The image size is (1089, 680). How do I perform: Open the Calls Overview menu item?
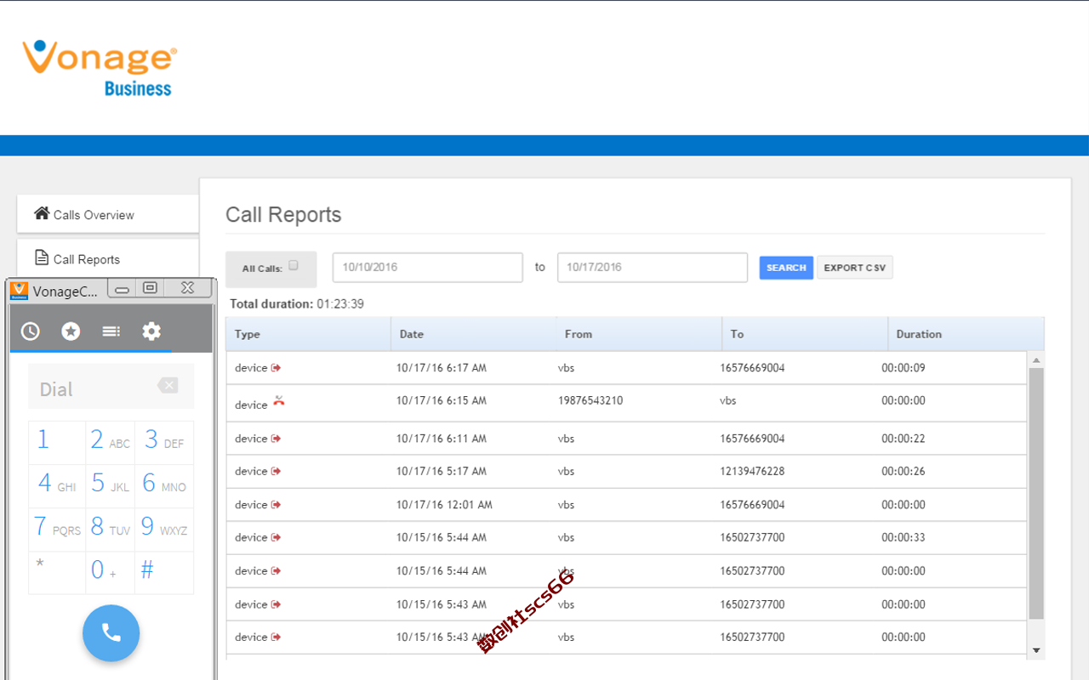[x=108, y=214]
